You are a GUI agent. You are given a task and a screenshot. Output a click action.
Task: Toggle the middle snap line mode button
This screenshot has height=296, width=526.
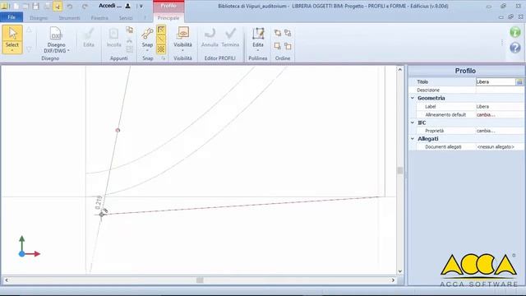point(161,39)
